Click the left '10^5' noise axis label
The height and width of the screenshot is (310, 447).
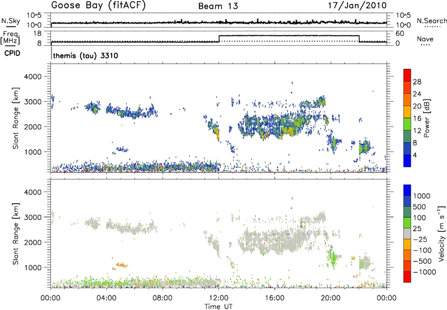(x=34, y=16)
